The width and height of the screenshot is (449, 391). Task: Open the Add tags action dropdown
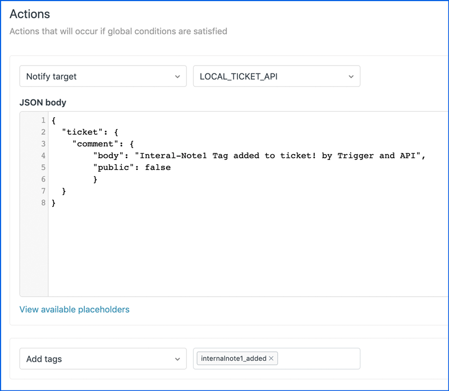tap(103, 358)
